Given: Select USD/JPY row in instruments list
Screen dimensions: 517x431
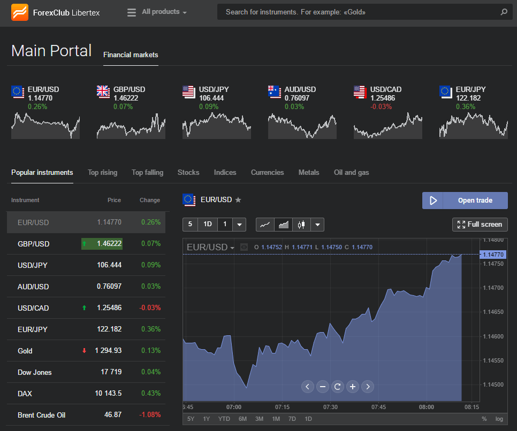Looking at the screenshot, I should click(x=86, y=265).
